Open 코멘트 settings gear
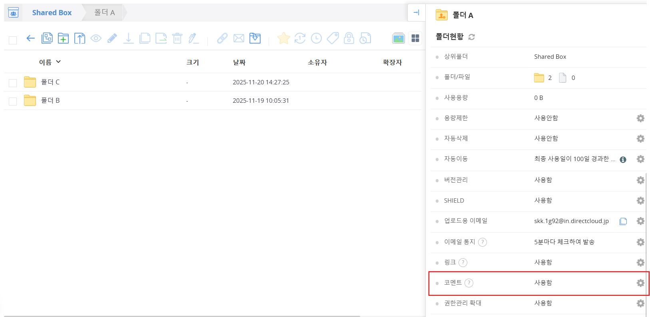This screenshot has width=650, height=317. point(640,283)
